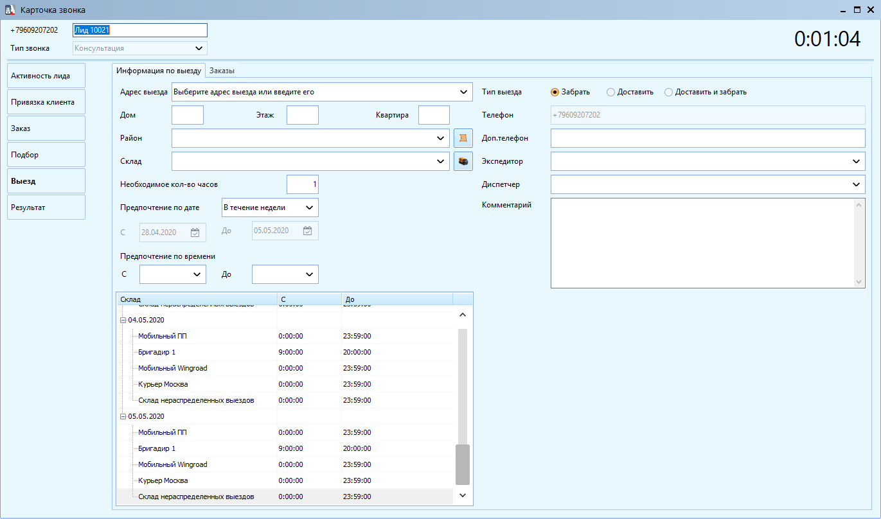Image resolution: width=881 pixels, height=519 pixels.
Task: Select Мобильный Wingroad under 04.05.2020
Action: pos(173,368)
